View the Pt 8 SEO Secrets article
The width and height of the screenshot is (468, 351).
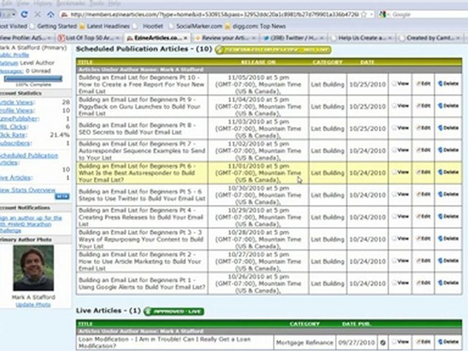click(400, 128)
